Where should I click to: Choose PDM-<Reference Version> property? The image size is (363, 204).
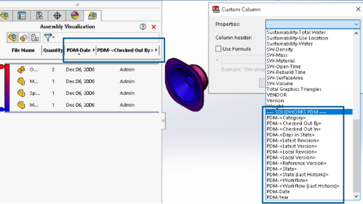click(x=297, y=163)
